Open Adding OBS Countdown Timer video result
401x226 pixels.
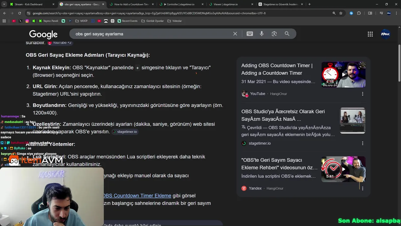(277, 69)
